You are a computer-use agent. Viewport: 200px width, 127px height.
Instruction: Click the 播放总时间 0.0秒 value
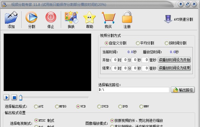tap(174, 52)
